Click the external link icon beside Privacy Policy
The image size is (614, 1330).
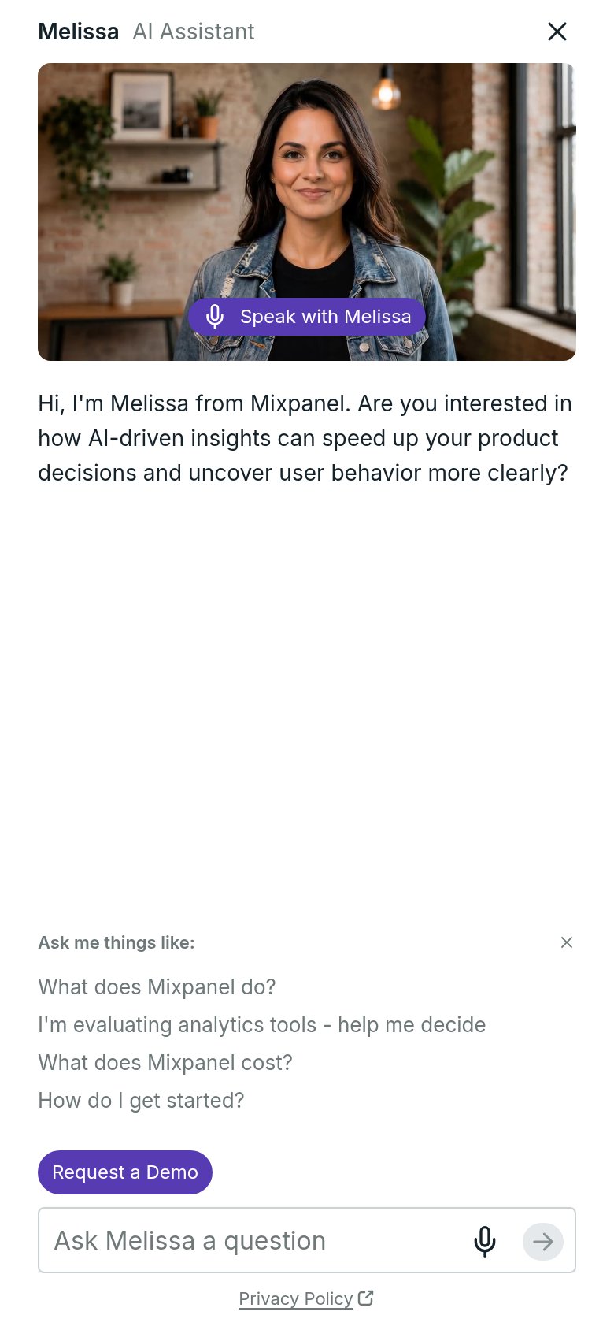(x=365, y=1298)
